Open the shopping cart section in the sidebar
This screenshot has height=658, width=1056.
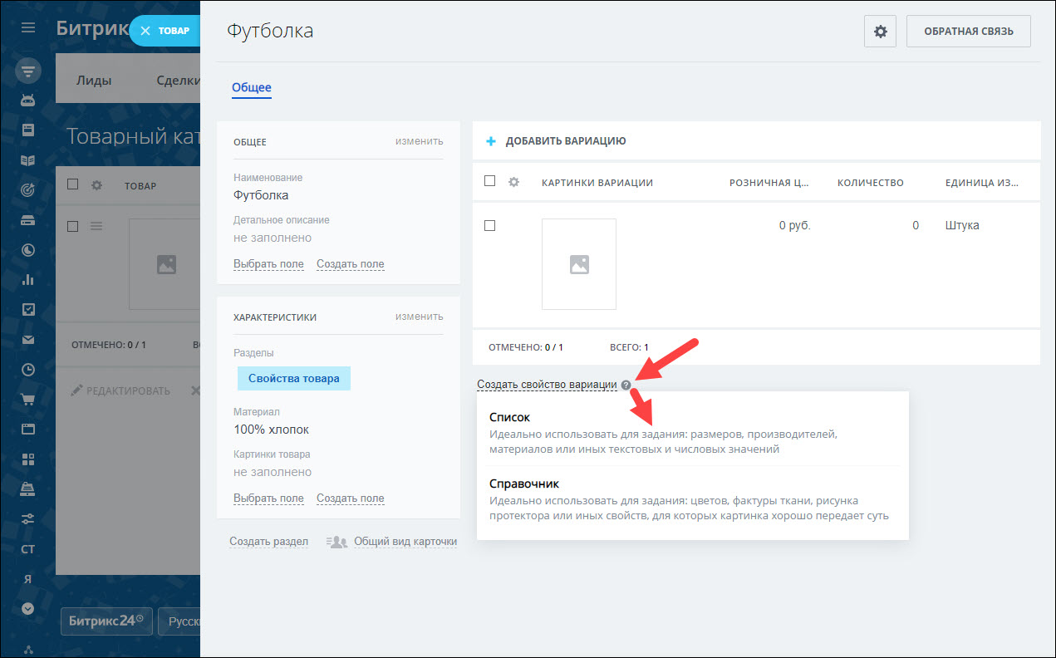click(x=27, y=399)
